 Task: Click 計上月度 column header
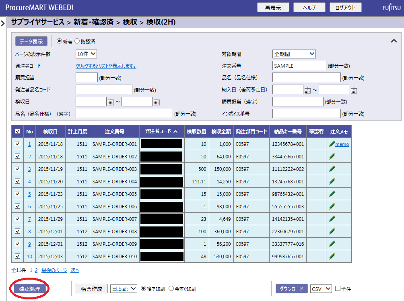(x=78, y=131)
